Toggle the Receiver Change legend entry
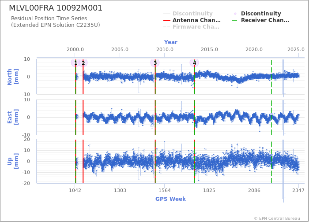 point(260,20)
